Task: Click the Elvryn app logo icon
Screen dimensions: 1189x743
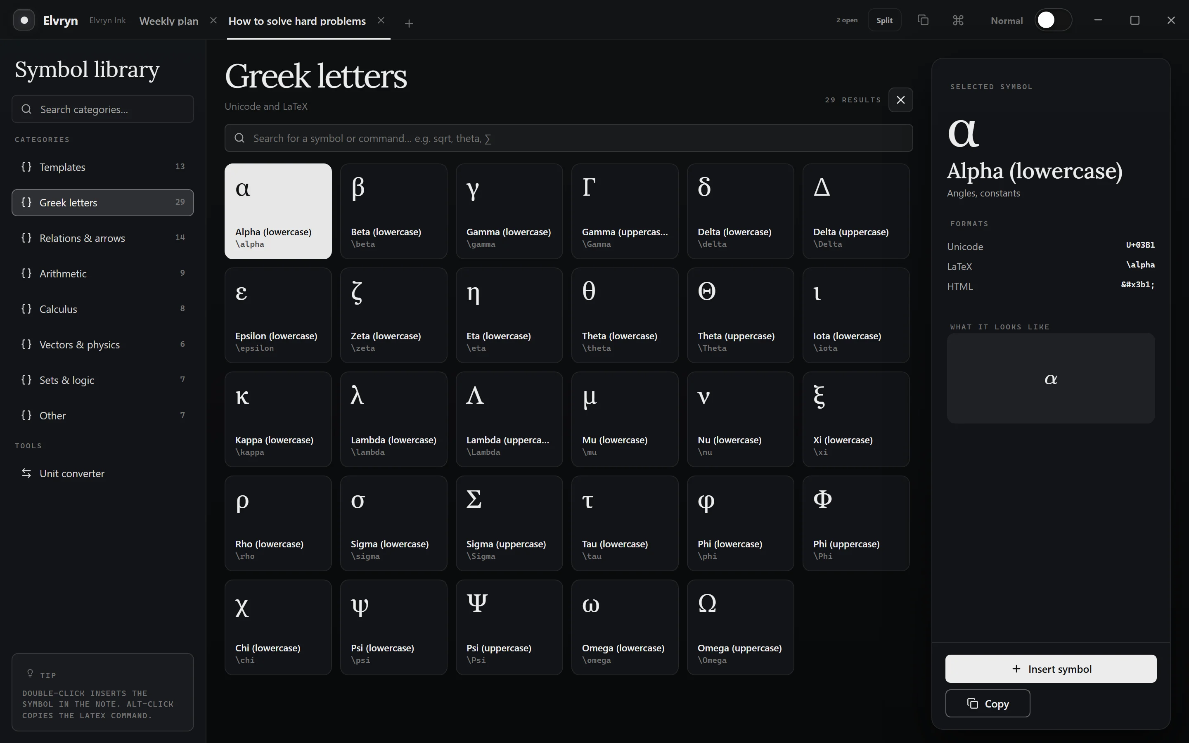Action: 24,20
